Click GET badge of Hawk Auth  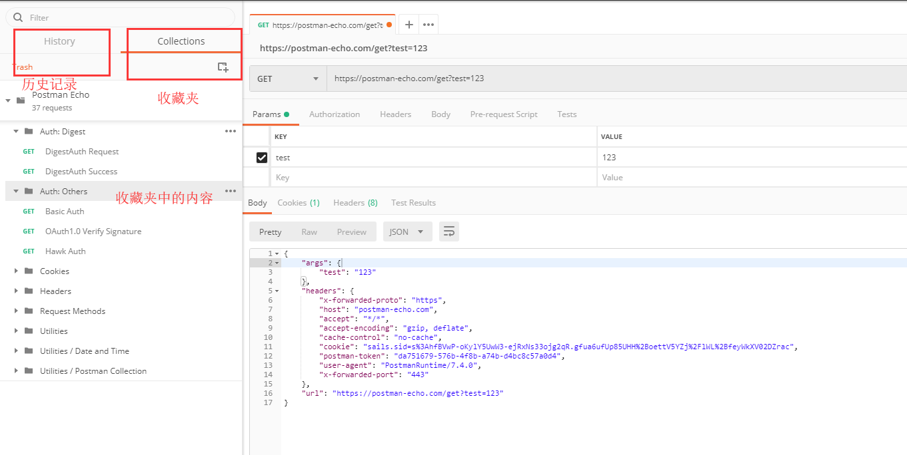(29, 251)
